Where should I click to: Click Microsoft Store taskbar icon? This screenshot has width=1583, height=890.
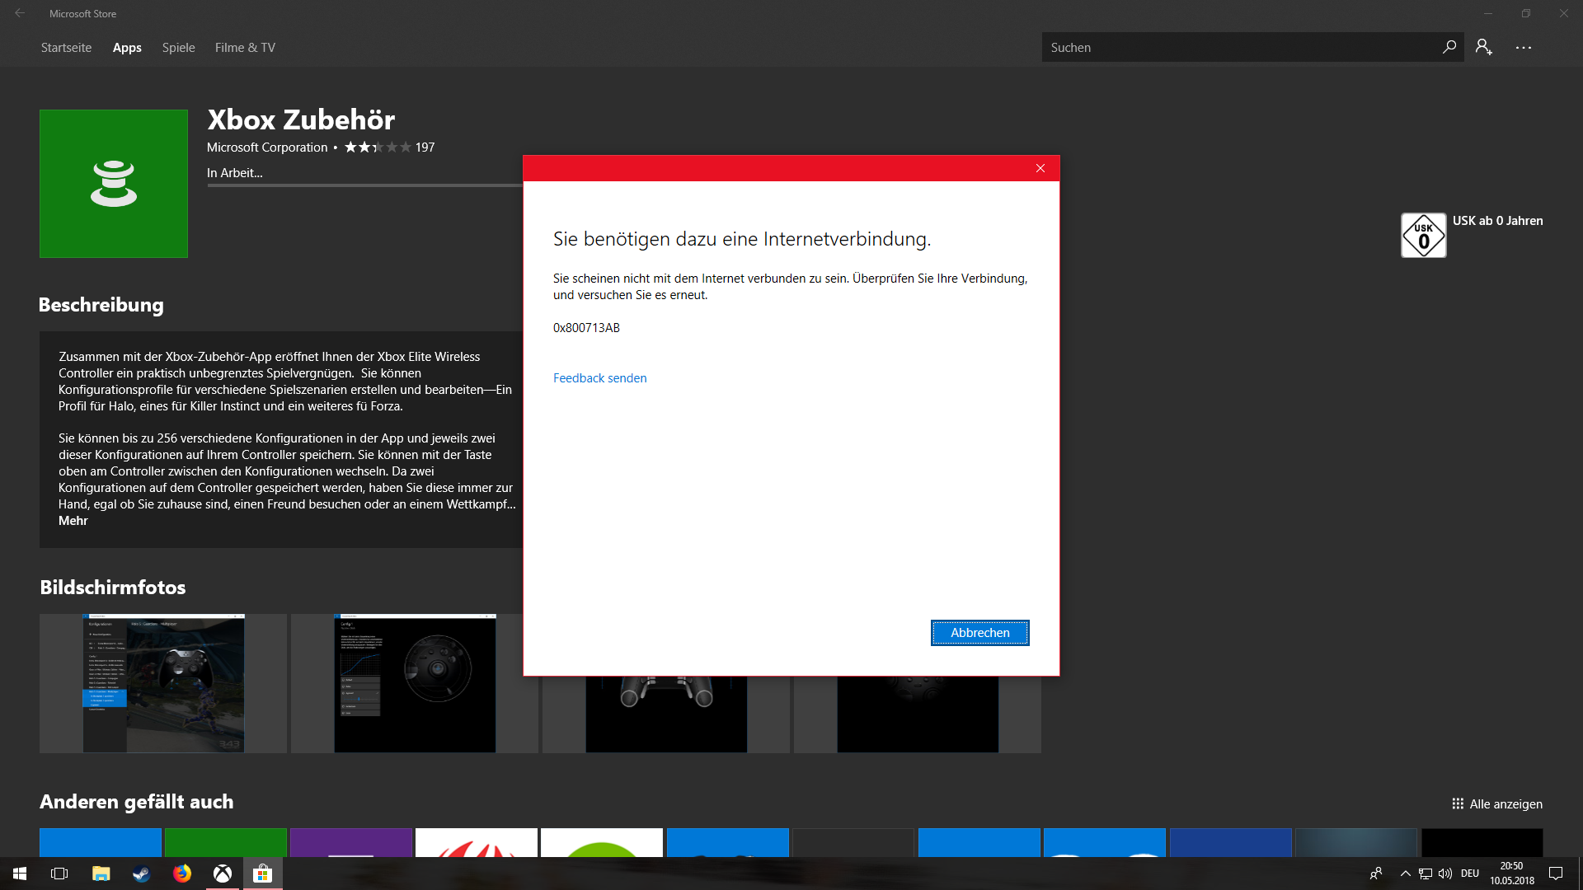pyautogui.click(x=262, y=874)
